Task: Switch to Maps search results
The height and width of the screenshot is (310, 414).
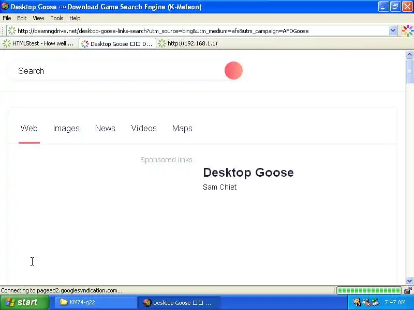Action: [182, 128]
